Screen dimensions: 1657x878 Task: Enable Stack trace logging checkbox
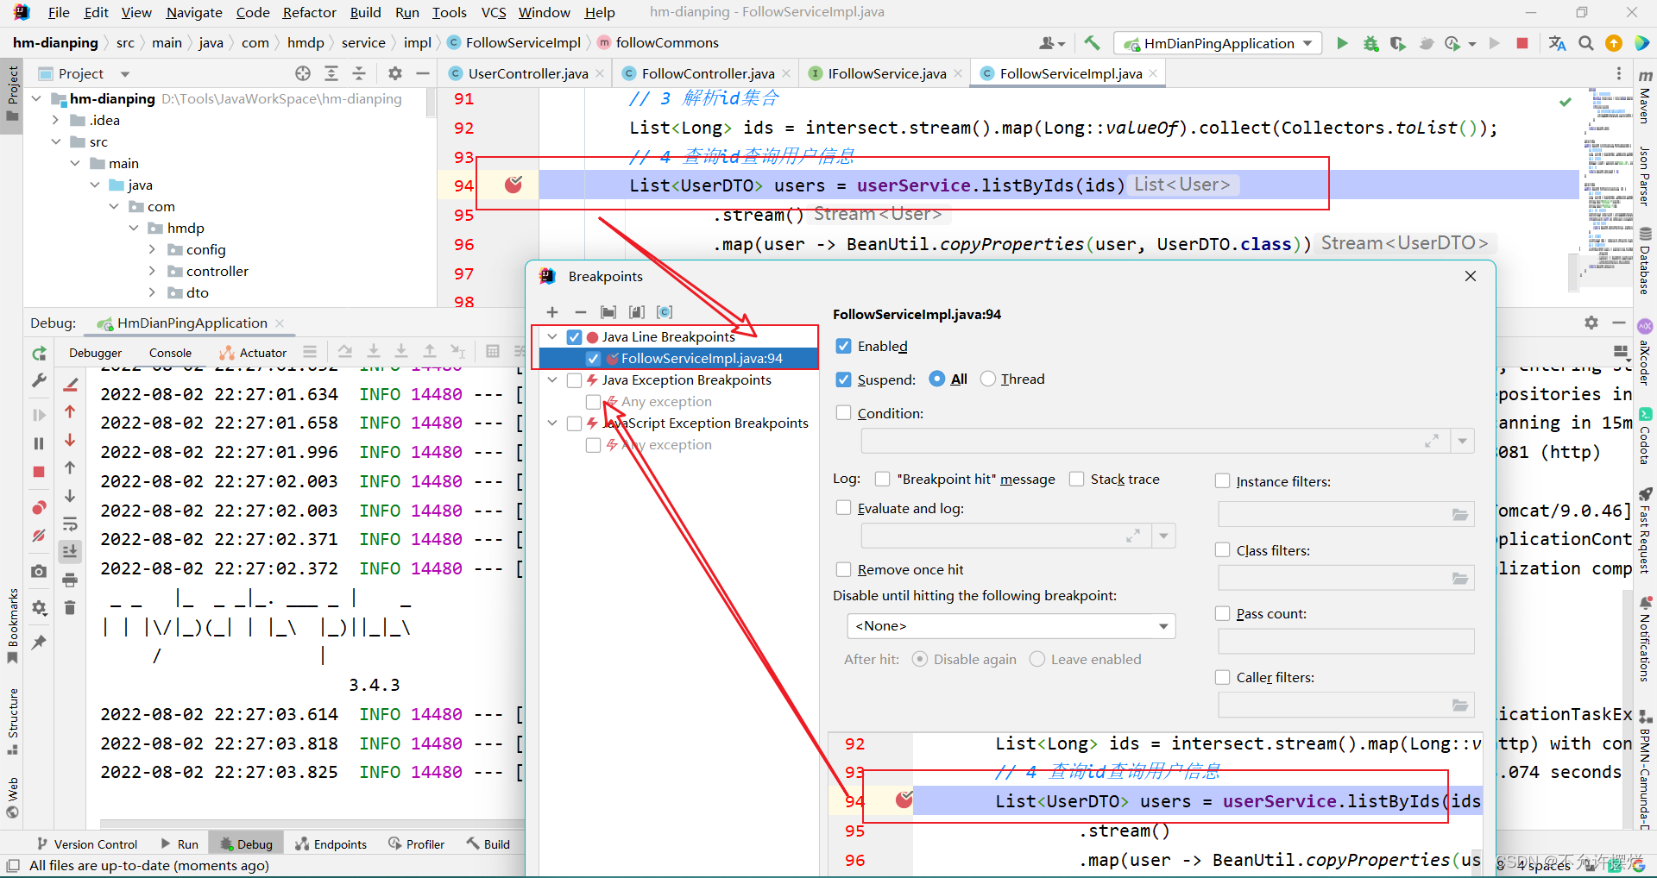[x=1077, y=479]
